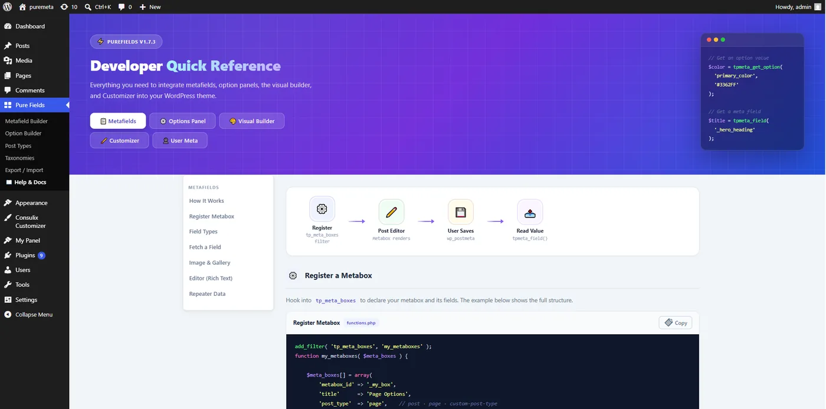Click the My Panel pin icon
This screenshot has height=409, width=826.
pos(8,240)
